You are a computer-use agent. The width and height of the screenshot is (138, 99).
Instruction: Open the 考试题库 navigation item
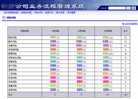[x=71, y=12]
